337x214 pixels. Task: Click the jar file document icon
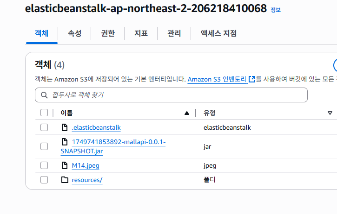[x=65, y=142]
